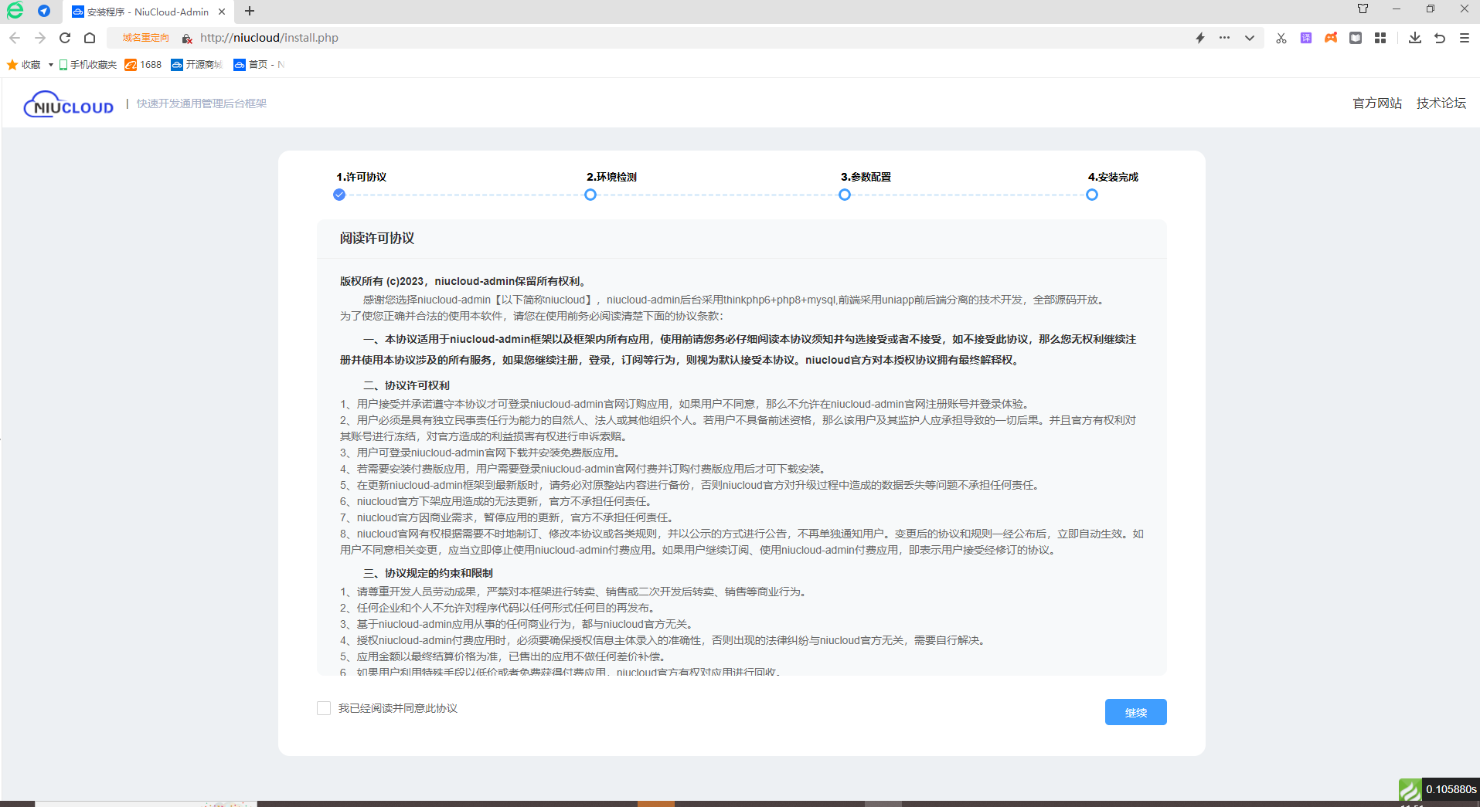Open the hamburger main menu
The image size is (1480, 807).
[1464, 38]
